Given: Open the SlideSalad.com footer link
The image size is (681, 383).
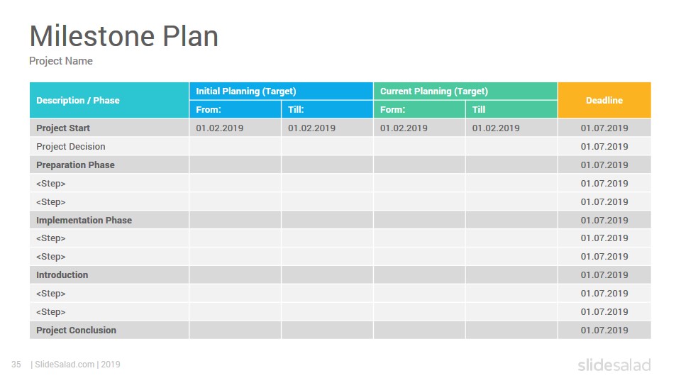Looking at the screenshot, I should (65, 365).
